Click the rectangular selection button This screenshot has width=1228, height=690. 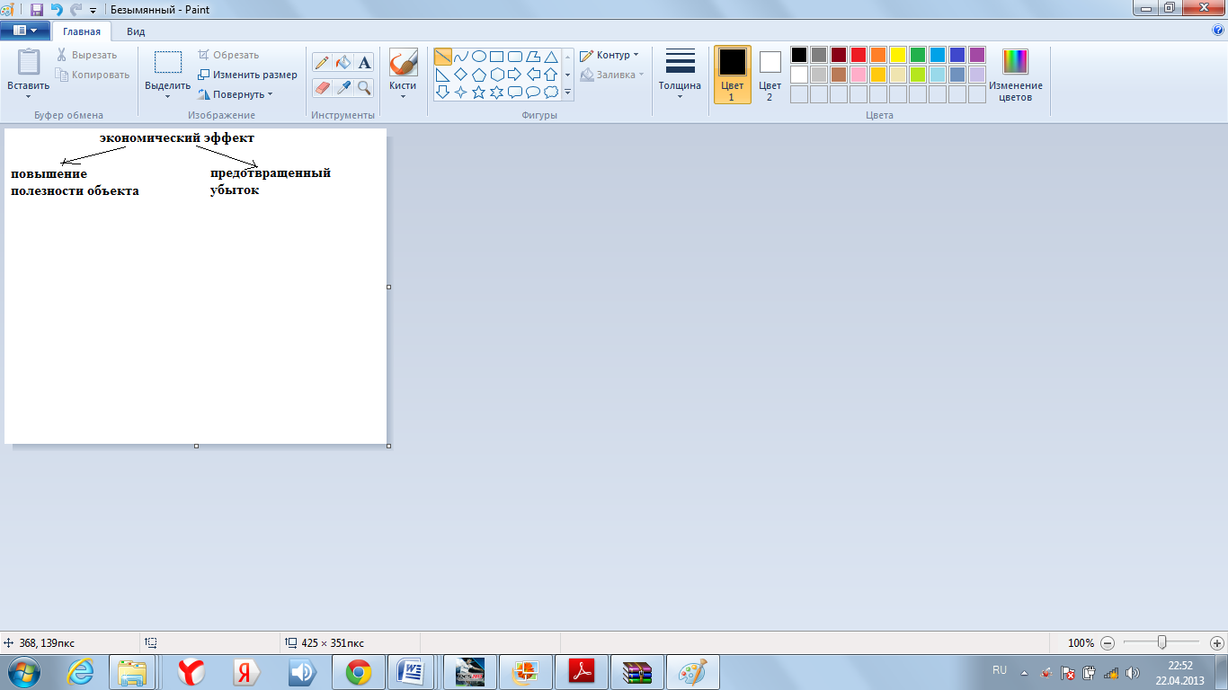pos(167,62)
